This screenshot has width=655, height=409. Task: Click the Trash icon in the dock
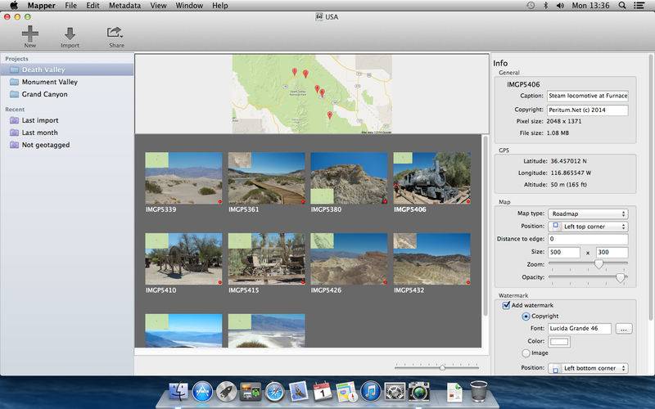(x=480, y=392)
